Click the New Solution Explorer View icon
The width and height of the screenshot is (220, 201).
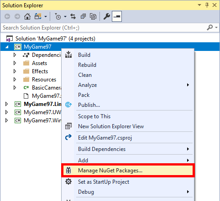tap(68, 126)
